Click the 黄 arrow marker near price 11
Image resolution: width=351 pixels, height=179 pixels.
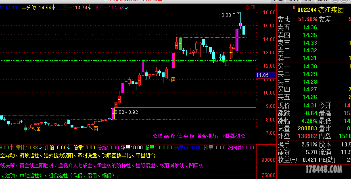point(171,79)
